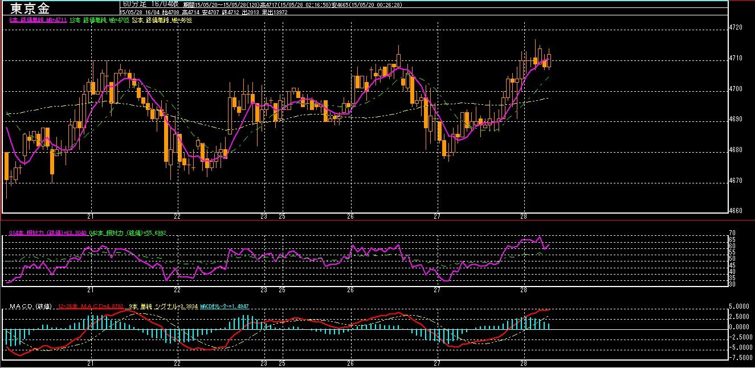
Task: Click the 60分足 16/04限 timeframe label
Action: [150, 4]
